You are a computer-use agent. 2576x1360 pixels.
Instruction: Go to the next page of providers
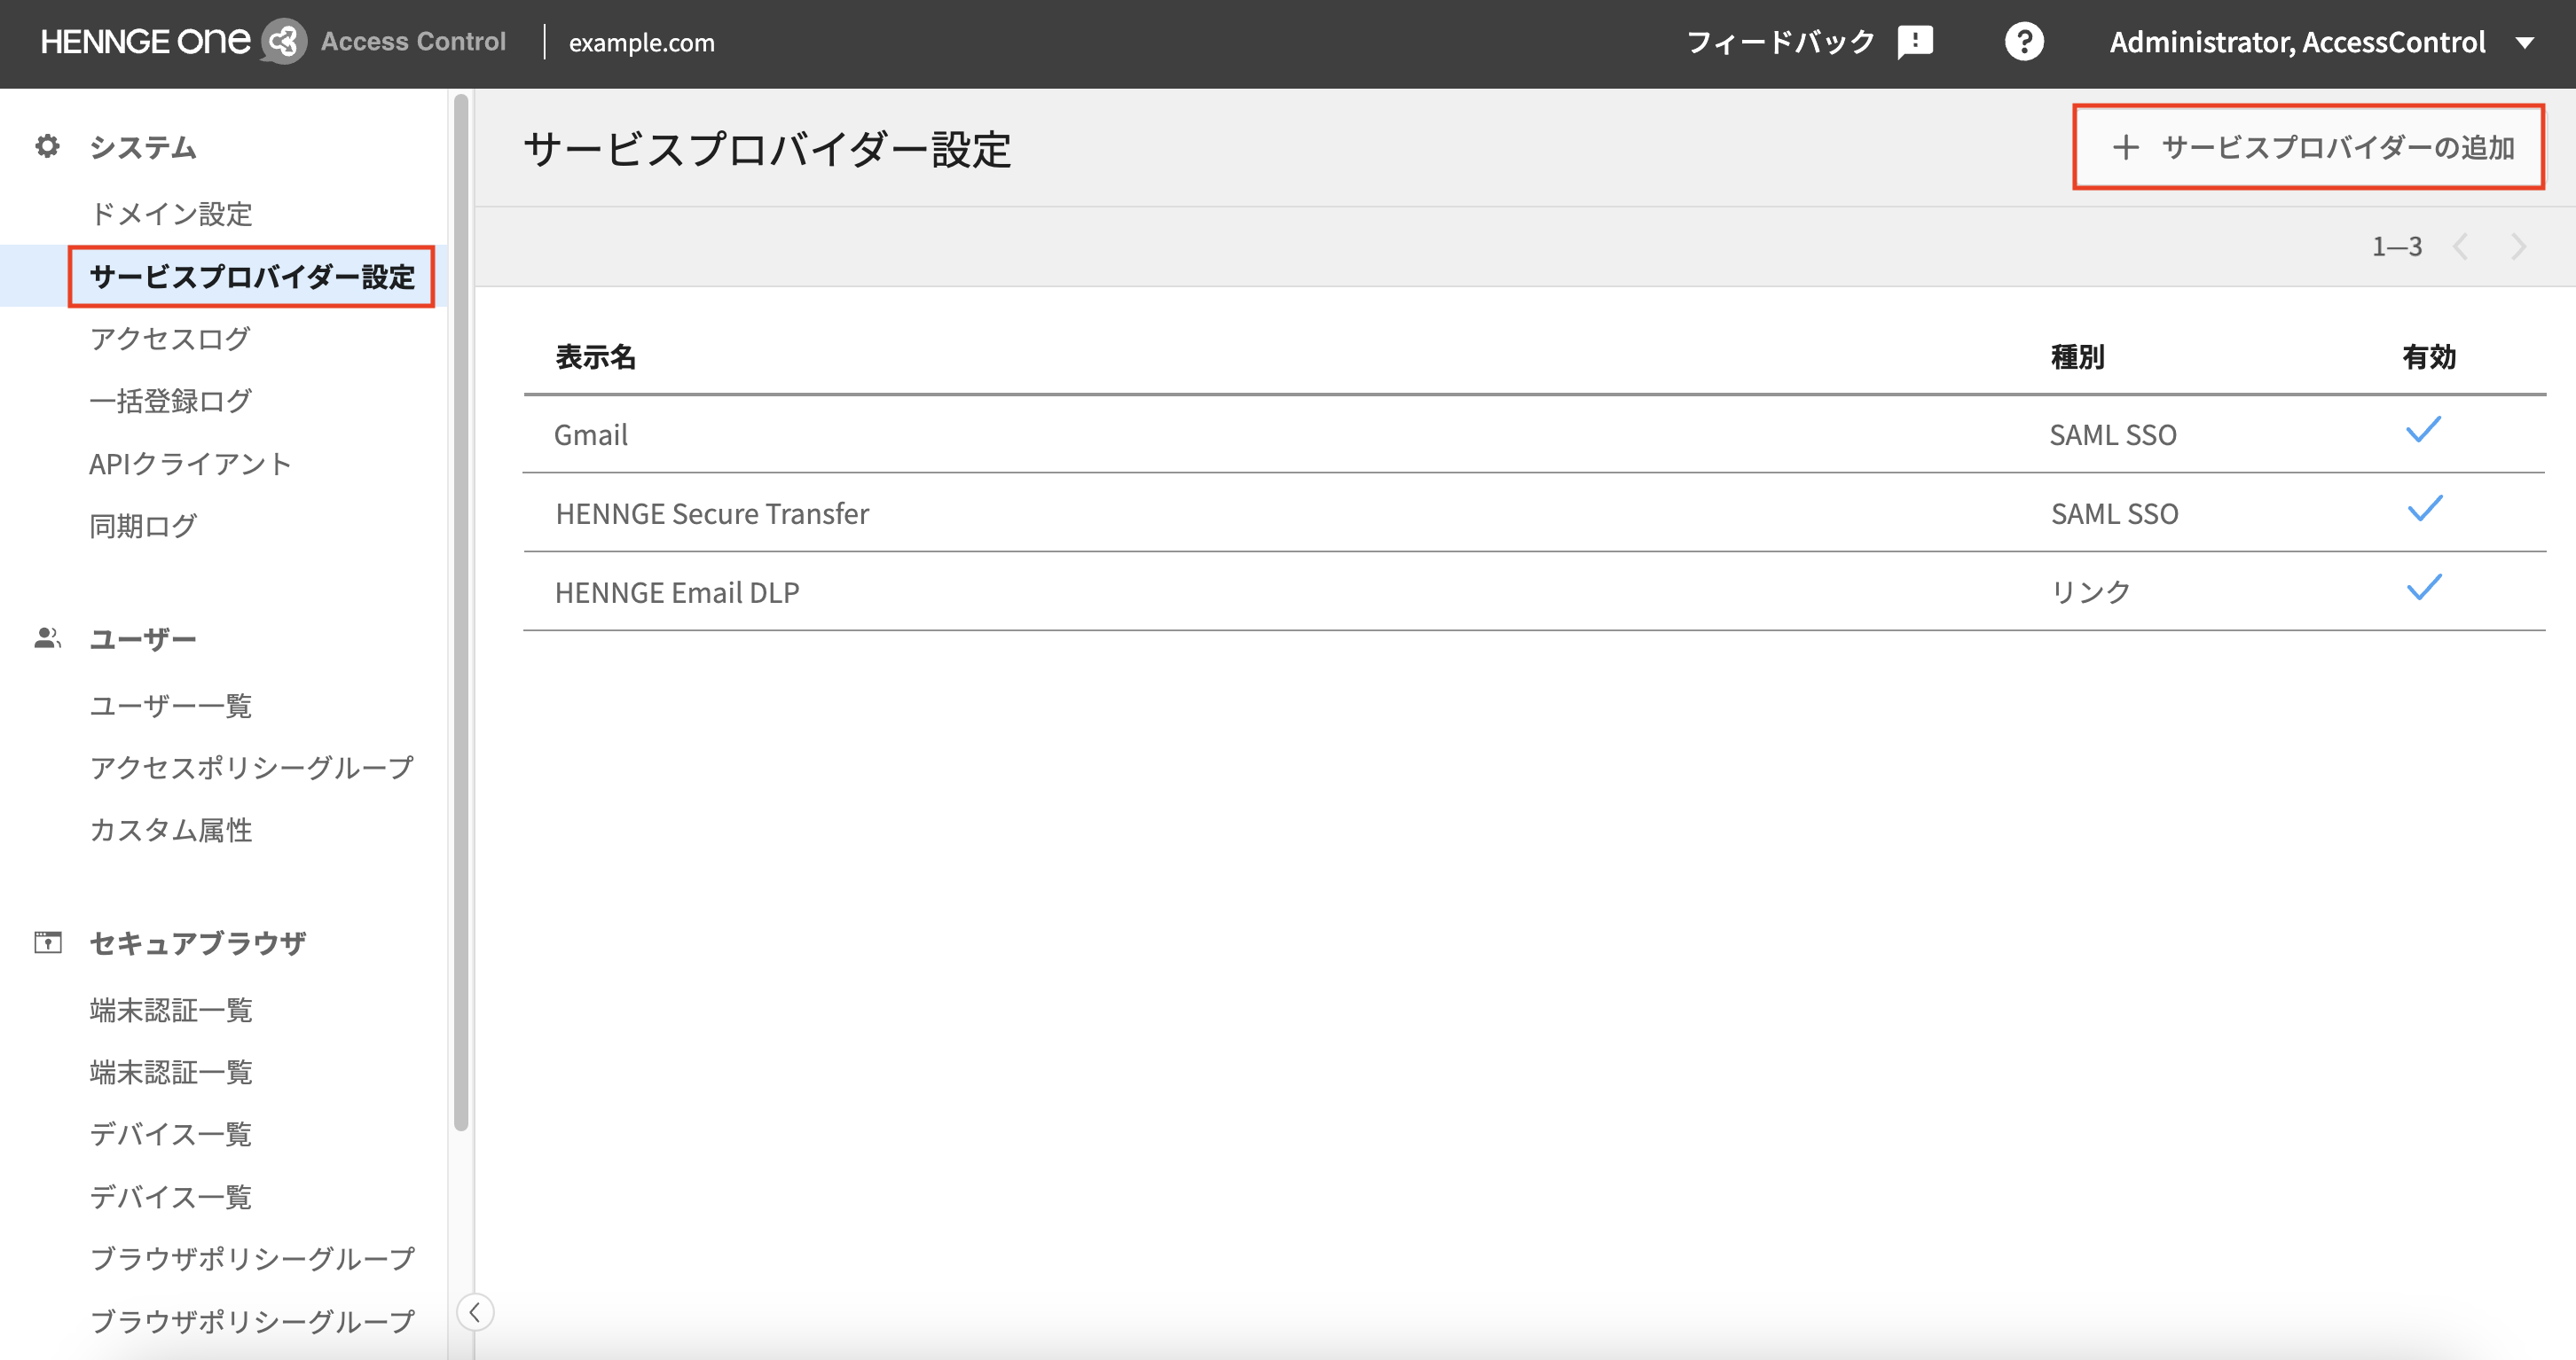pos(2518,246)
